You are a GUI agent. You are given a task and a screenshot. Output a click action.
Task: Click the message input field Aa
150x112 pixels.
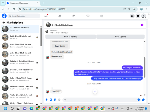(x=100, y=100)
